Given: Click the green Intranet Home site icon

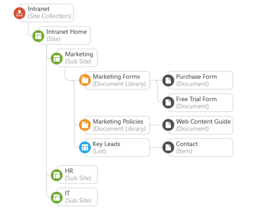Looking at the screenshot, I should [38, 36].
